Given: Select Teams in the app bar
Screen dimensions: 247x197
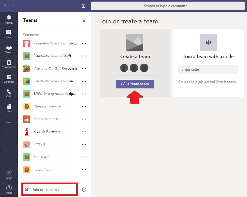Looking at the screenshot, I should coord(9,49).
